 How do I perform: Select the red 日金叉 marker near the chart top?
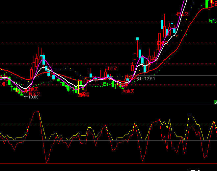pyautogui.click(x=183, y=14)
